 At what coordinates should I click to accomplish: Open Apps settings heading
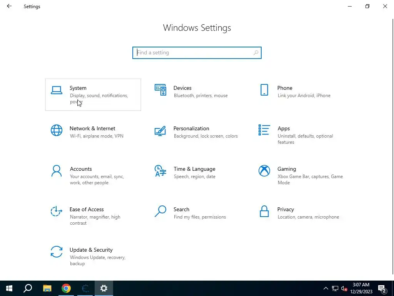(284, 129)
